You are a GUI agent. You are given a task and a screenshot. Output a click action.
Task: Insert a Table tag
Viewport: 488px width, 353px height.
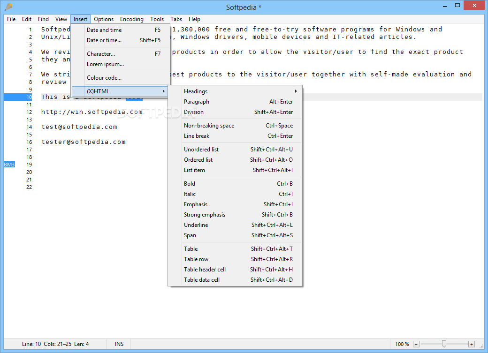(235, 249)
